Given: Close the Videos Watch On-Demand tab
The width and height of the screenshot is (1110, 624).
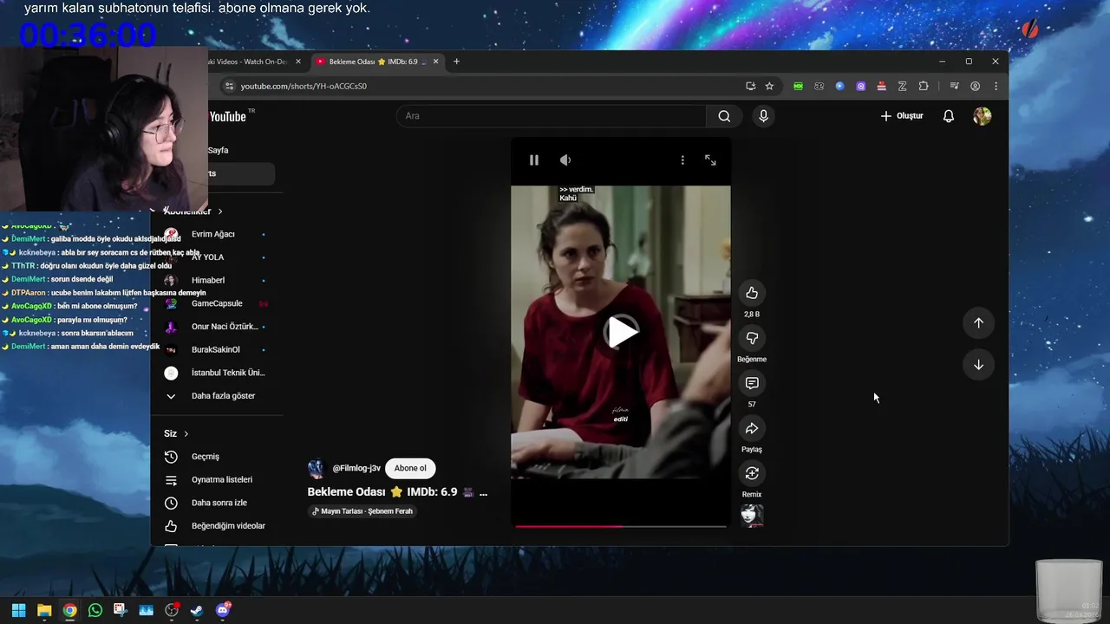Looking at the screenshot, I should pyautogui.click(x=298, y=62).
